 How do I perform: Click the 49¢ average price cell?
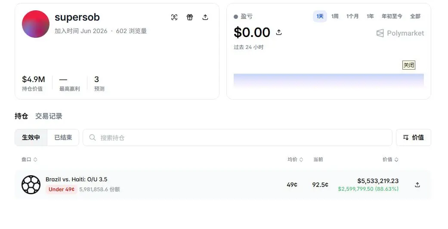(x=292, y=185)
